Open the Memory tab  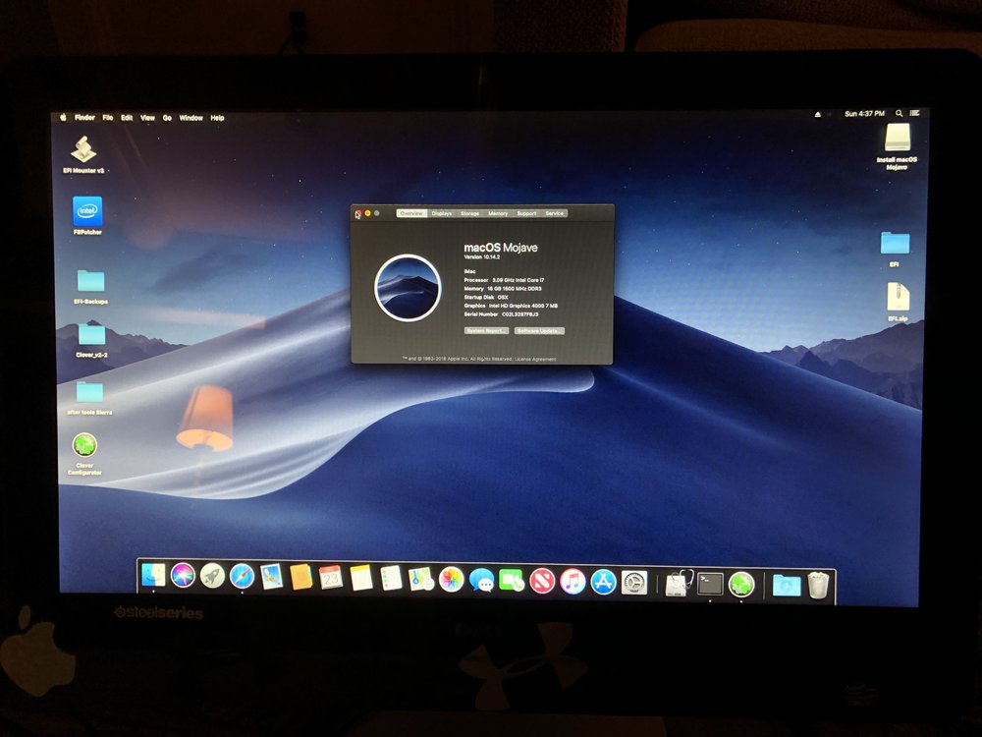pos(498,213)
